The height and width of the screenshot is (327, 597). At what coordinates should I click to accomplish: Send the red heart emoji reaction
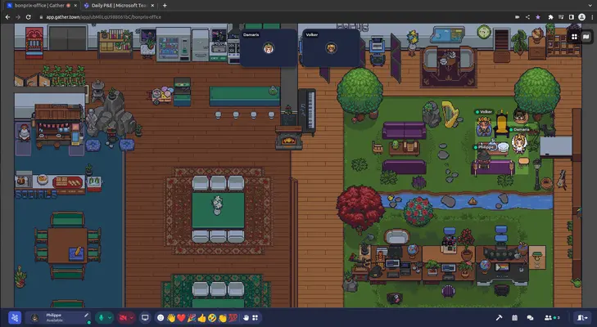coord(182,317)
